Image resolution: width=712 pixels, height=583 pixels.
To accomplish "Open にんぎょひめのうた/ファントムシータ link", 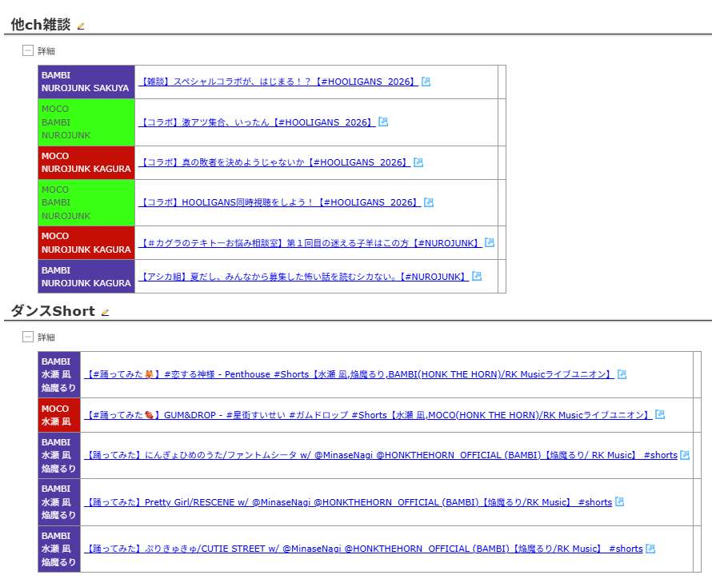I will click(381, 455).
